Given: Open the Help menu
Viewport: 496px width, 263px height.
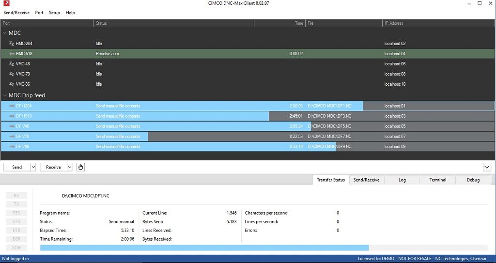Looking at the screenshot, I should tap(70, 13).
